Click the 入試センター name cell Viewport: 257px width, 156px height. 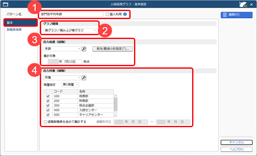point(96,110)
